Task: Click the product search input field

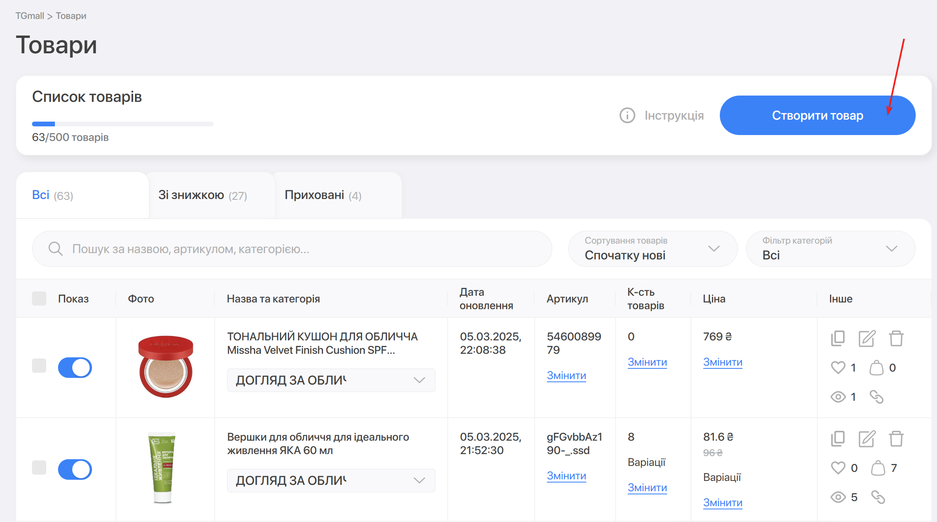Action: pyautogui.click(x=292, y=249)
